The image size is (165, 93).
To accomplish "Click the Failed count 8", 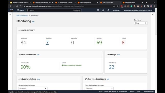I will coord(123,43).
